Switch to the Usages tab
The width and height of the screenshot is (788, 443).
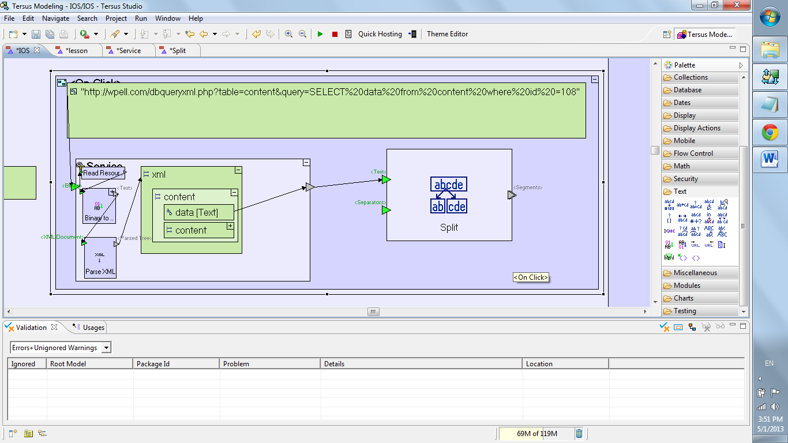point(93,328)
